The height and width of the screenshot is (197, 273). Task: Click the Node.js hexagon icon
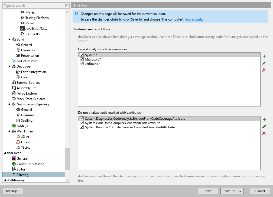14,126
